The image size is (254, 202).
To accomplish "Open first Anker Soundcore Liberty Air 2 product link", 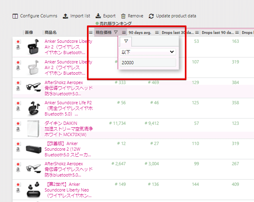I will coord(68,47).
